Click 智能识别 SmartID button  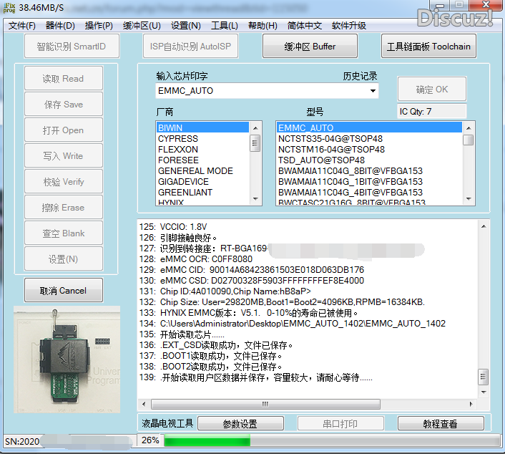coord(72,46)
